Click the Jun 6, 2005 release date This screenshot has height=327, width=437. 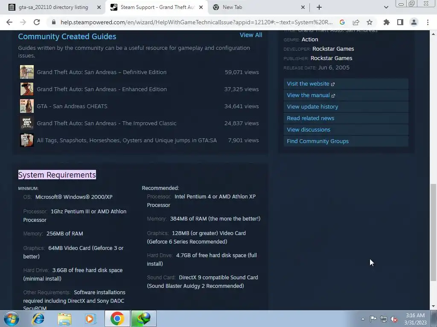pos(334,68)
